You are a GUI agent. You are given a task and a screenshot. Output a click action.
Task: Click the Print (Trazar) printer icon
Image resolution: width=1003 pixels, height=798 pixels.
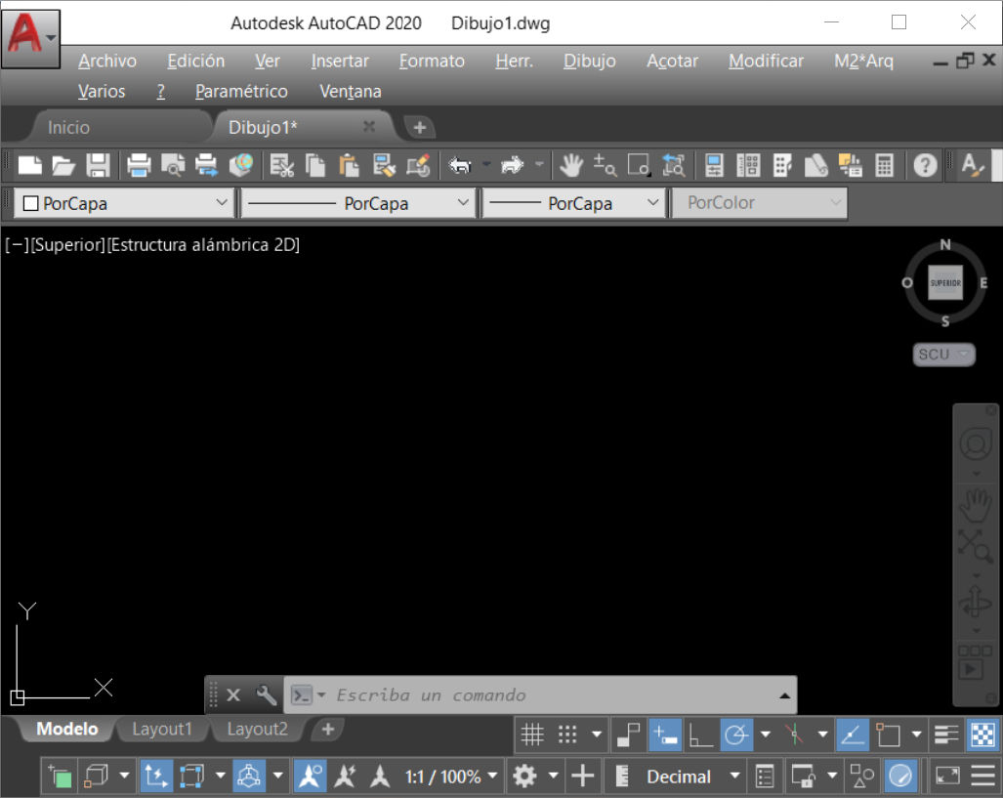point(139,165)
